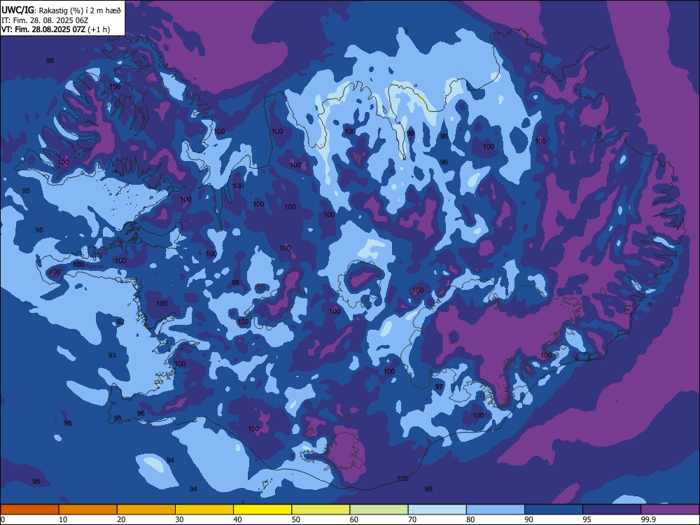This screenshot has height=525, width=700.
Task: Select the 20–30% amber legend swatch
Action: click(146, 510)
